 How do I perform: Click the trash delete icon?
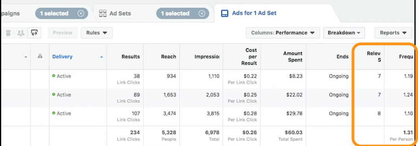pos(8,33)
